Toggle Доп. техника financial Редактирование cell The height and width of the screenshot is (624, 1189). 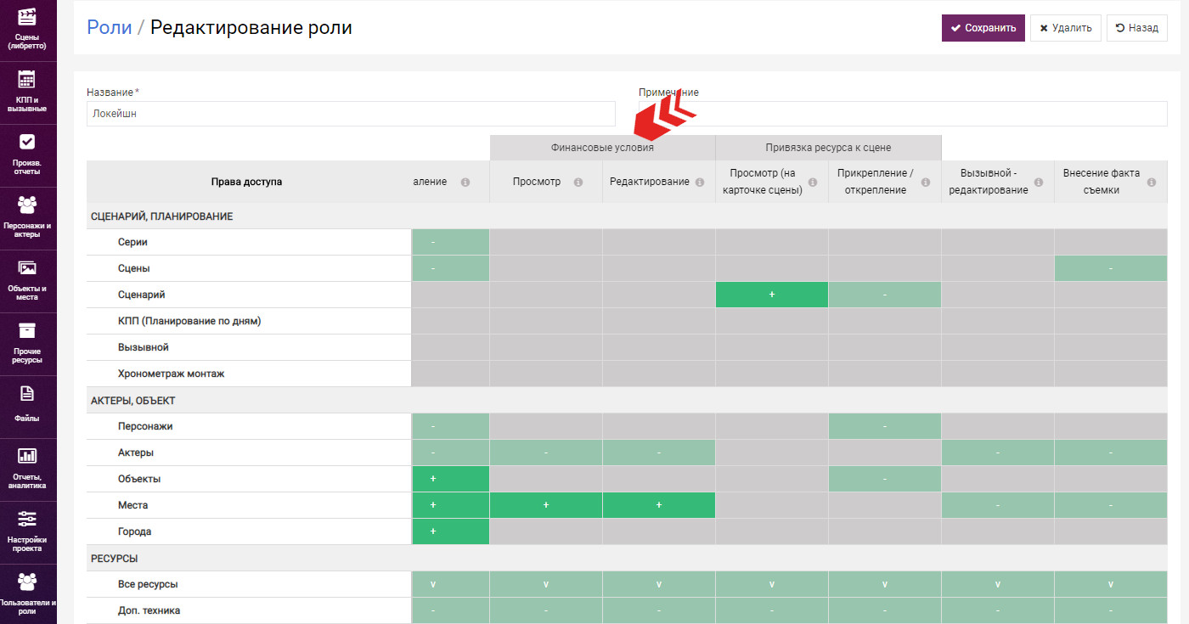coord(659,610)
